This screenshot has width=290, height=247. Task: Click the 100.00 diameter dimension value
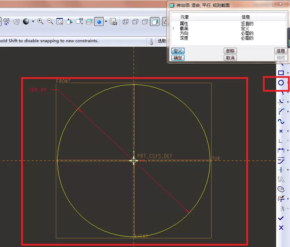pyautogui.click(x=38, y=90)
